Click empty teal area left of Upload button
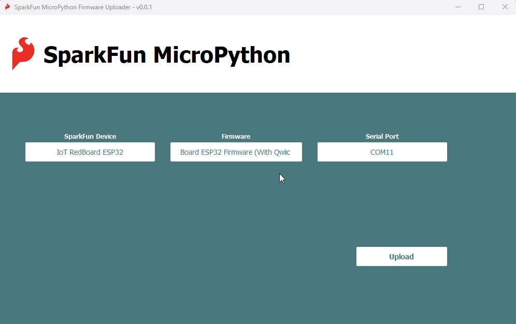 (207, 257)
